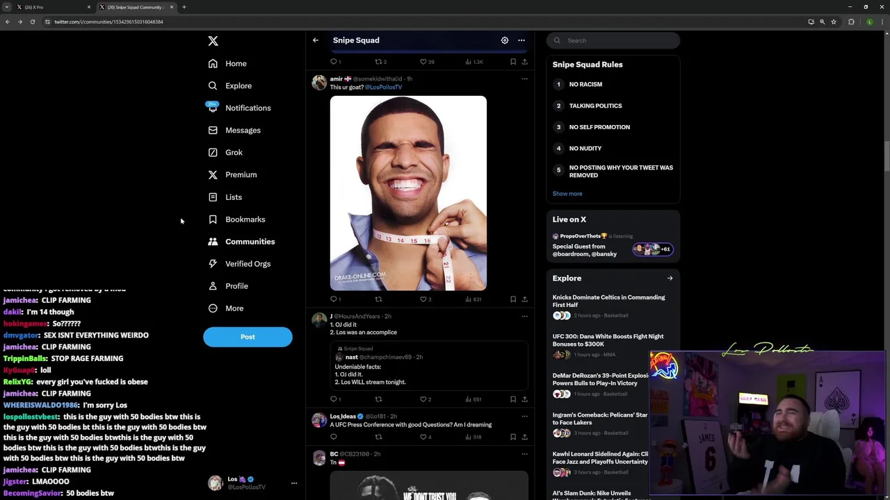The height and width of the screenshot is (500, 890).
Task: Share amir's Drake post
Action: [524, 299]
